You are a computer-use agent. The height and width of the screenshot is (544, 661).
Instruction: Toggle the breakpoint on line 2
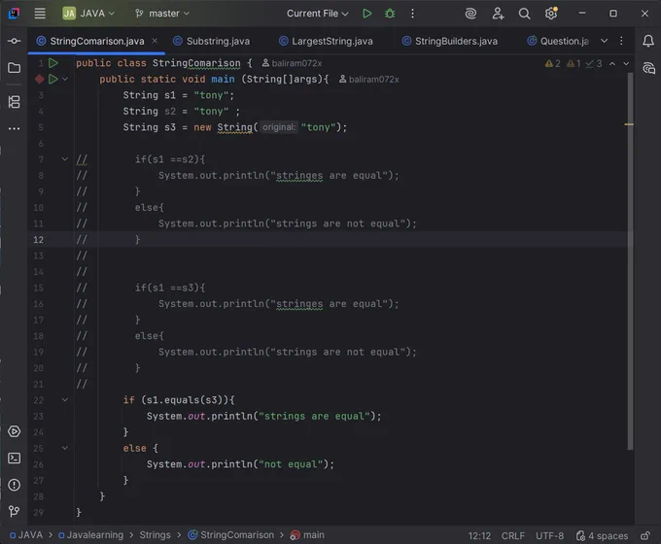click(39, 79)
